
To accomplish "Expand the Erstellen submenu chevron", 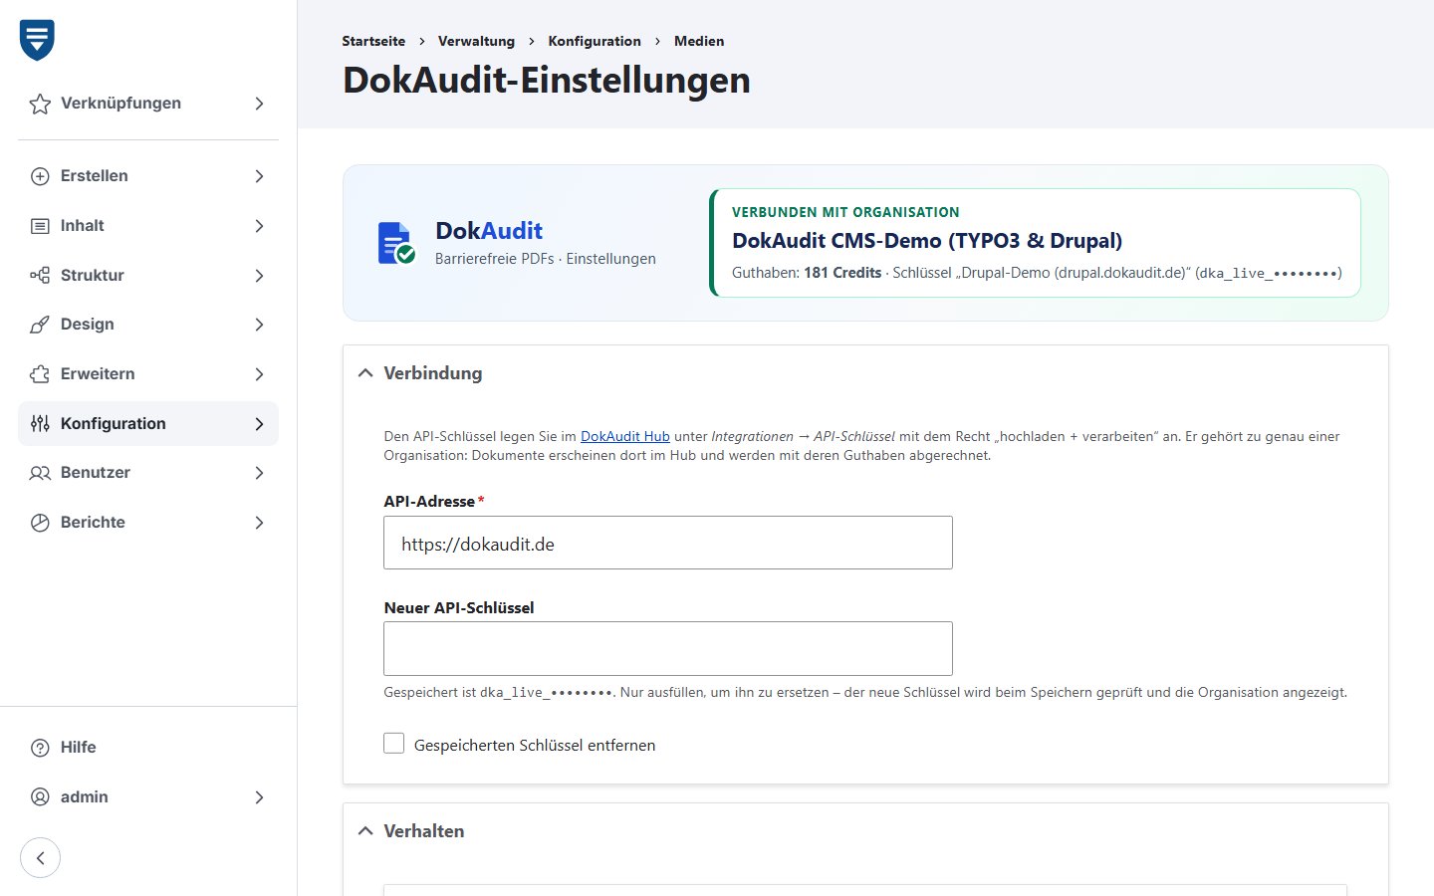I will pos(259,176).
